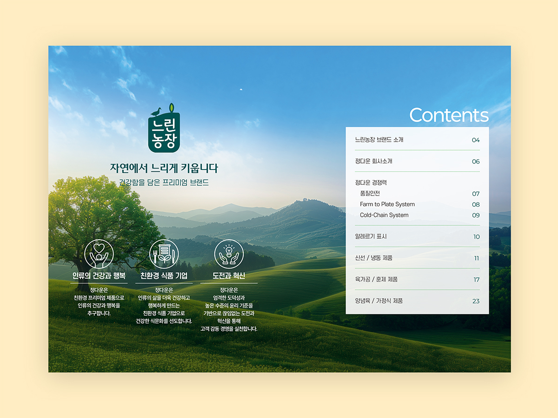Viewport: 558px width, 418px height.
Task: Select the 정다운 경쟁력 section heading
Action: coord(371,183)
